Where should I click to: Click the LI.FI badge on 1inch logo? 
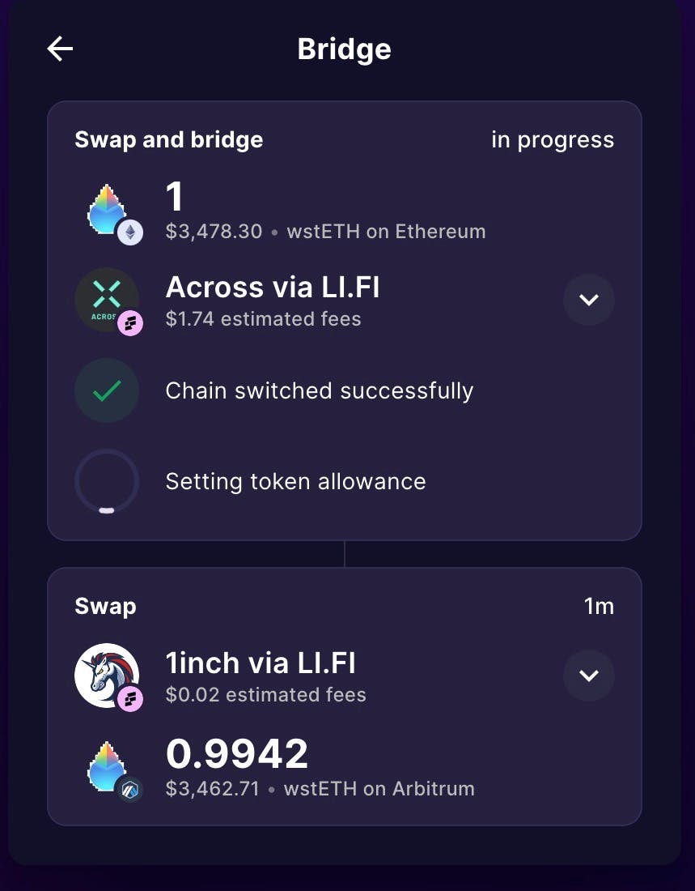click(x=130, y=699)
